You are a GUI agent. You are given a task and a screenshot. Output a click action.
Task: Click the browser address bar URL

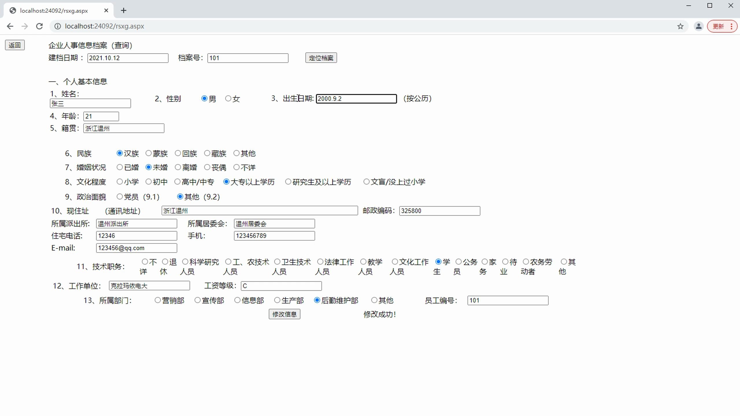point(104,26)
